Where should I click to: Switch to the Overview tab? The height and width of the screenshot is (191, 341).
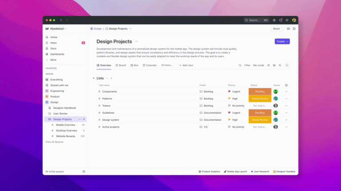coord(104,65)
